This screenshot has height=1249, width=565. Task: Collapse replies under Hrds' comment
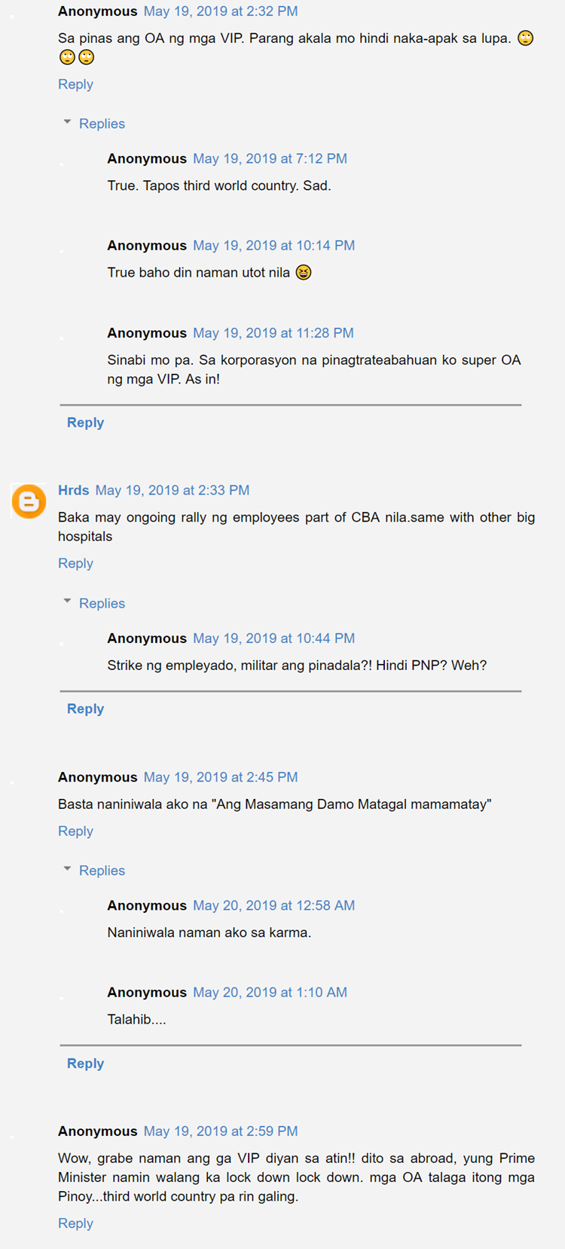click(94, 603)
